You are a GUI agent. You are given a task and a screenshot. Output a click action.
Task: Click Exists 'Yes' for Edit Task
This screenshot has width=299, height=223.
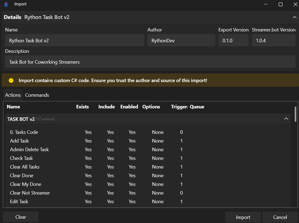click(x=88, y=202)
